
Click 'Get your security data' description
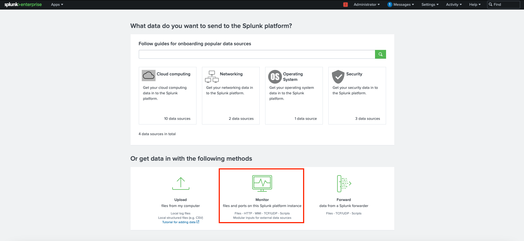click(x=355, y=90)
